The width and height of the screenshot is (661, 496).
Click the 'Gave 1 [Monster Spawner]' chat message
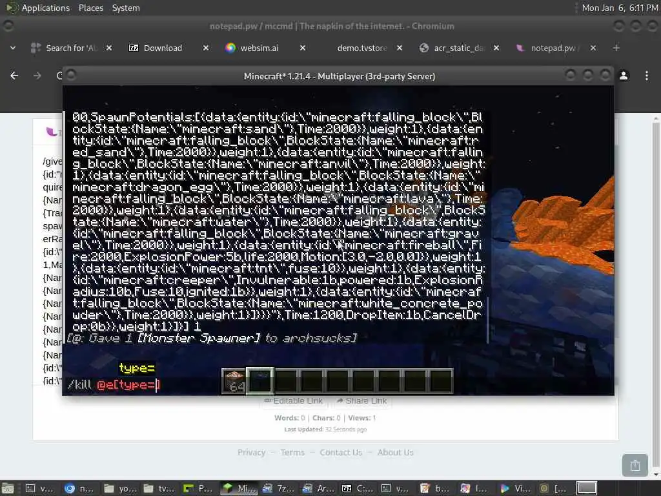tap(212, 338)
